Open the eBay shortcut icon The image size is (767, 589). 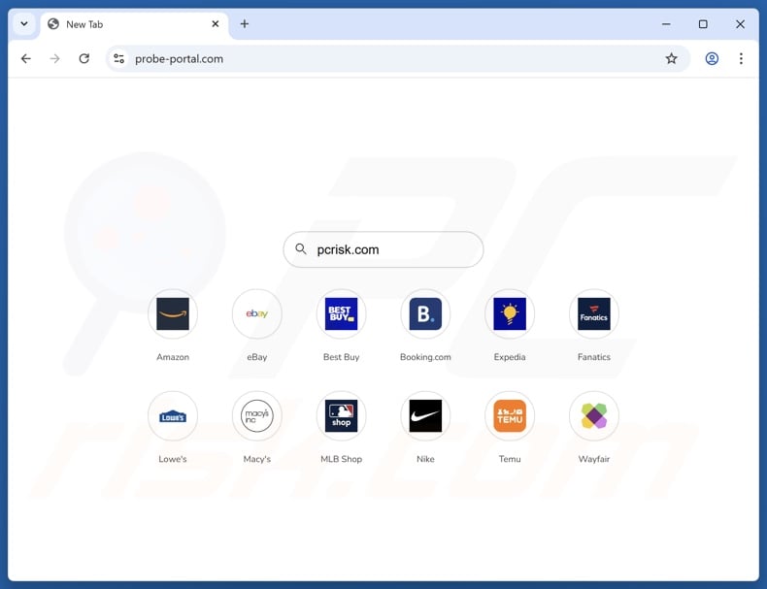pyautogui.click(x=257, y=313)
